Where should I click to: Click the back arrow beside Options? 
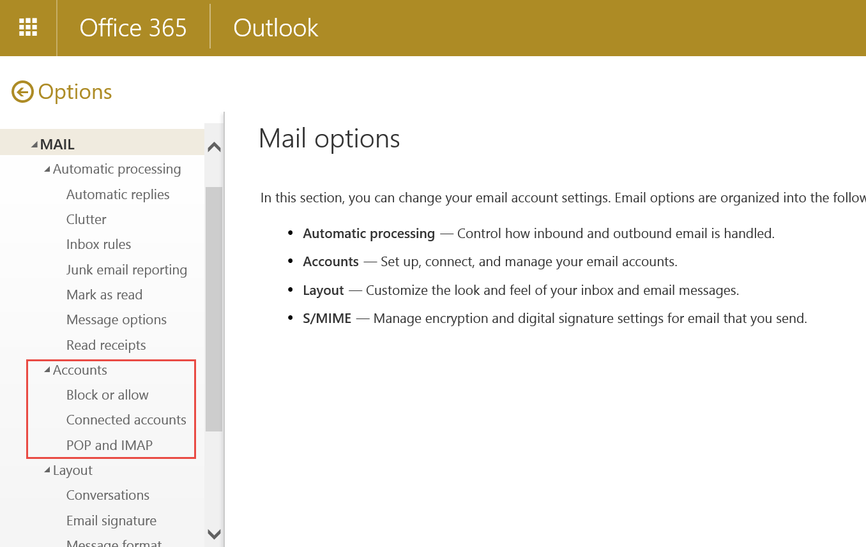(21, 91)
